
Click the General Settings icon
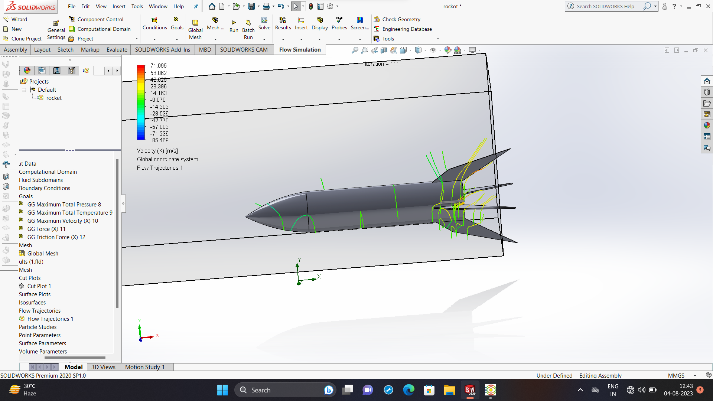click(x=56, y=23)
